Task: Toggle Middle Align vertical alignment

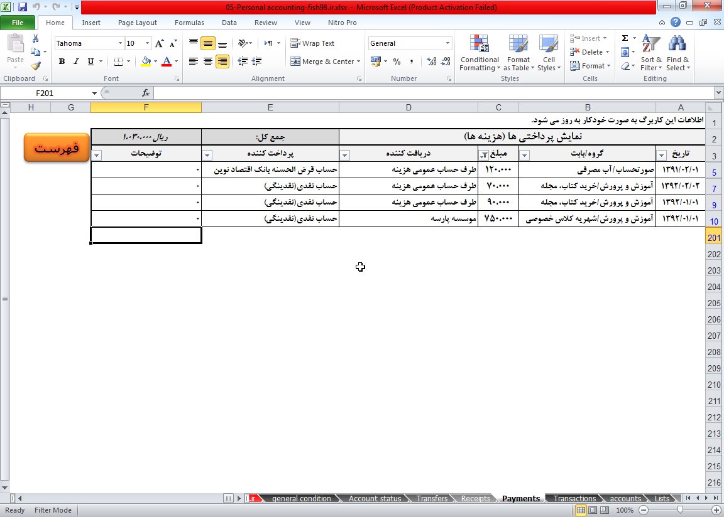Action: click(x=208, y=44)
